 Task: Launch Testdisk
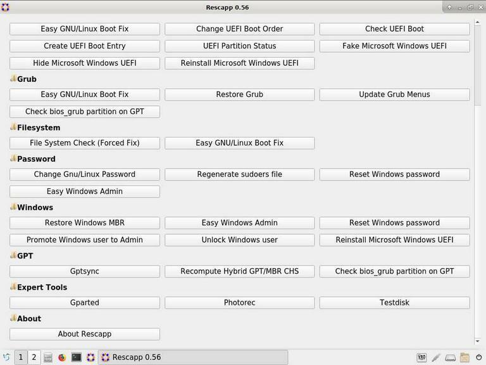click(395, 302)
